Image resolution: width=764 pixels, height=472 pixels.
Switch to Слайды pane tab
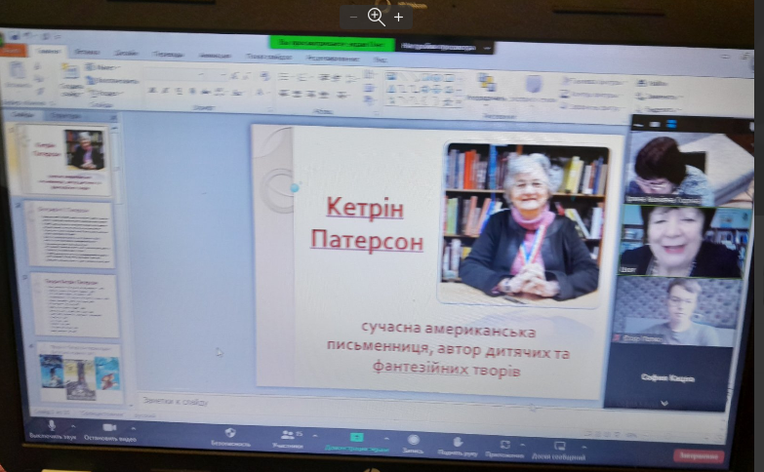click(x=23, y=115)
